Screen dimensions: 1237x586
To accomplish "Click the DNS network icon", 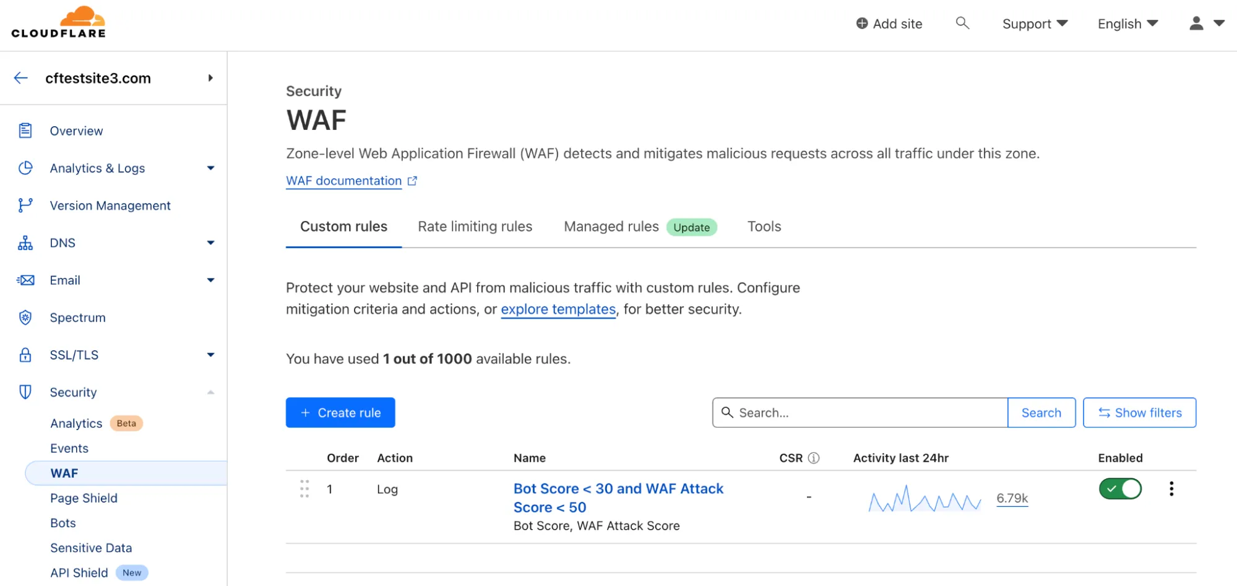I will pos(25,243).
